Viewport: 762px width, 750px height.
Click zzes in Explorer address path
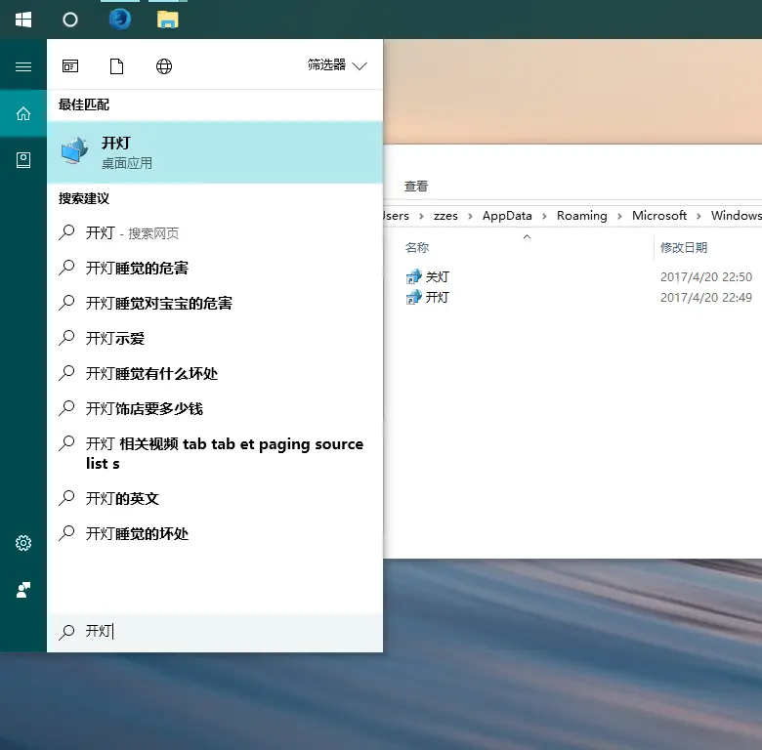(445, 216)
